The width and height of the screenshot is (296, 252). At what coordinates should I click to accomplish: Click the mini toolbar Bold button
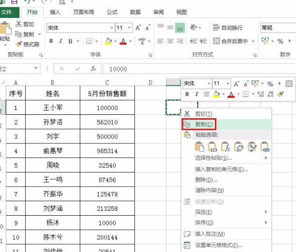point(187,94)
